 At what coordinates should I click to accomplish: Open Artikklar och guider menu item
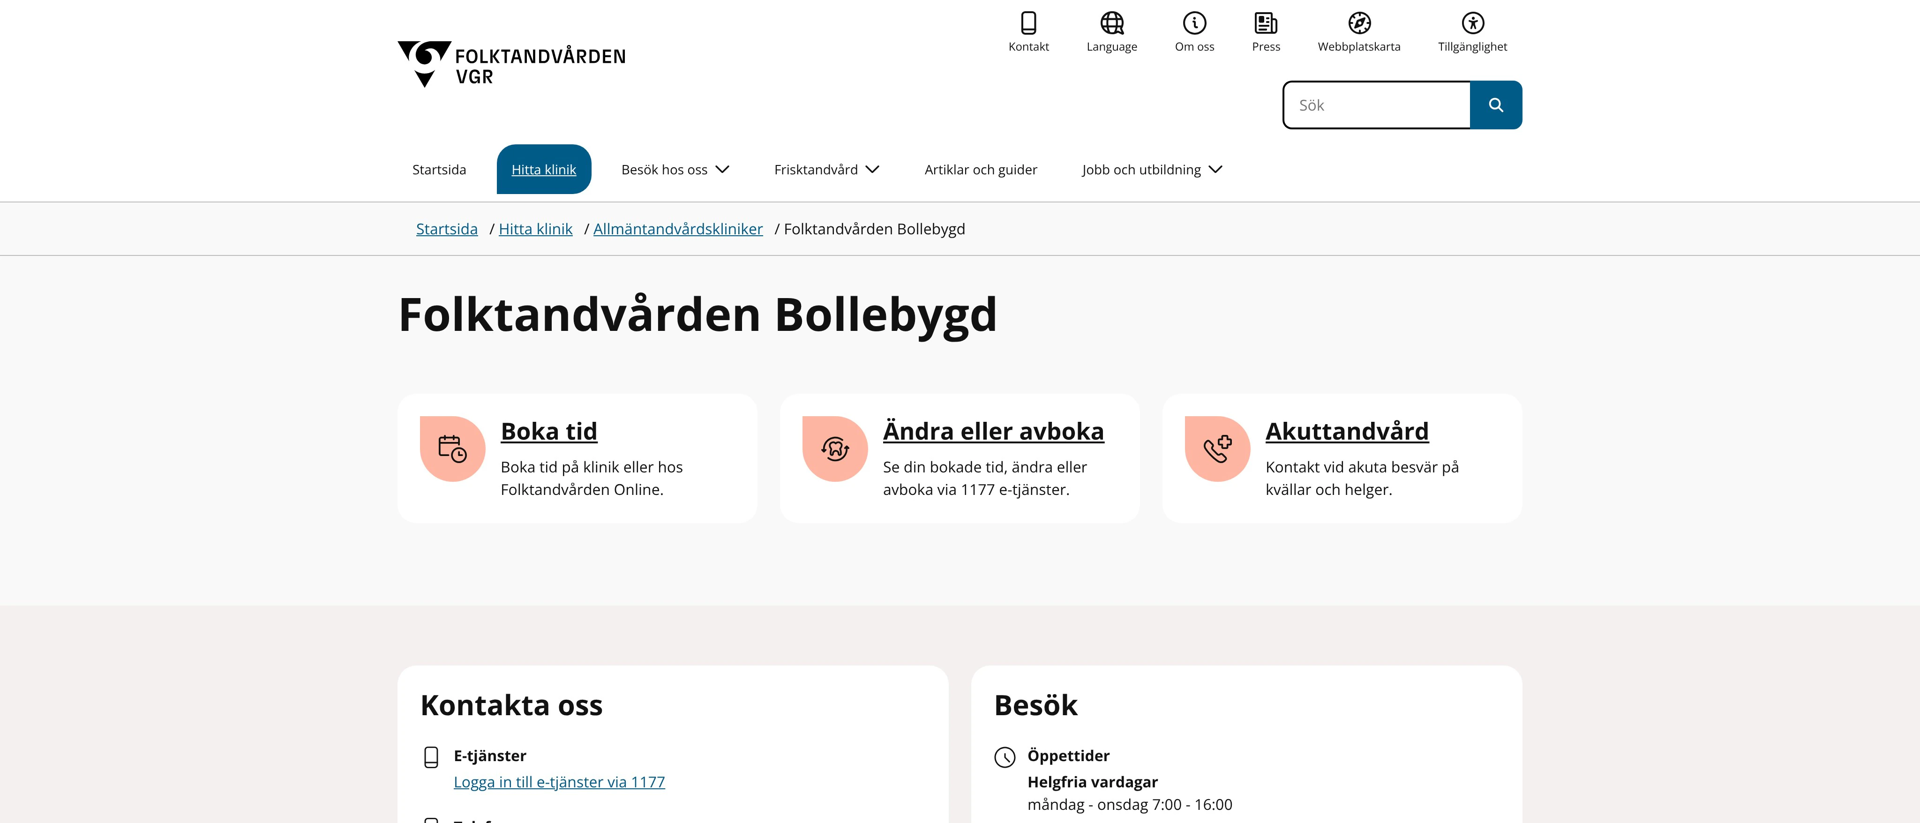tap(980, 169)
